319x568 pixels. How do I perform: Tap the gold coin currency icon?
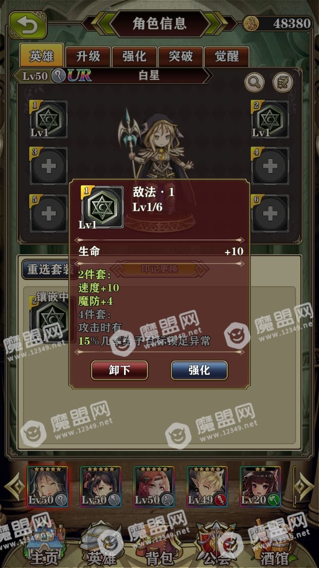(252, 23)
